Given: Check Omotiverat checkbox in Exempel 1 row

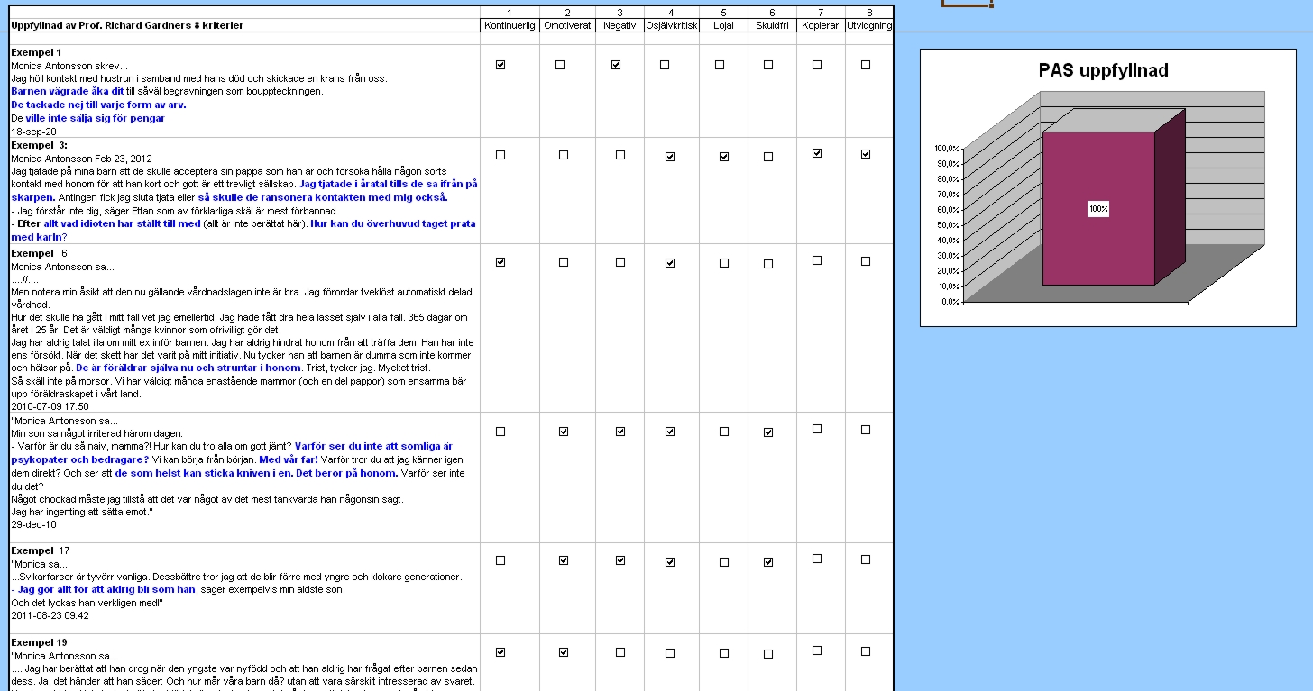Looking at the screenshot, I should (x=560, y=65).
